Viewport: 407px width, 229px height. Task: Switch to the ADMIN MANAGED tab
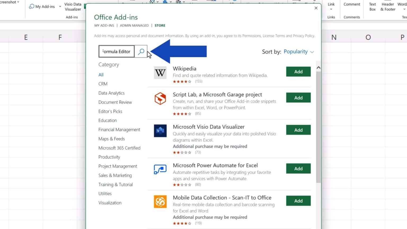coord(134,25)
